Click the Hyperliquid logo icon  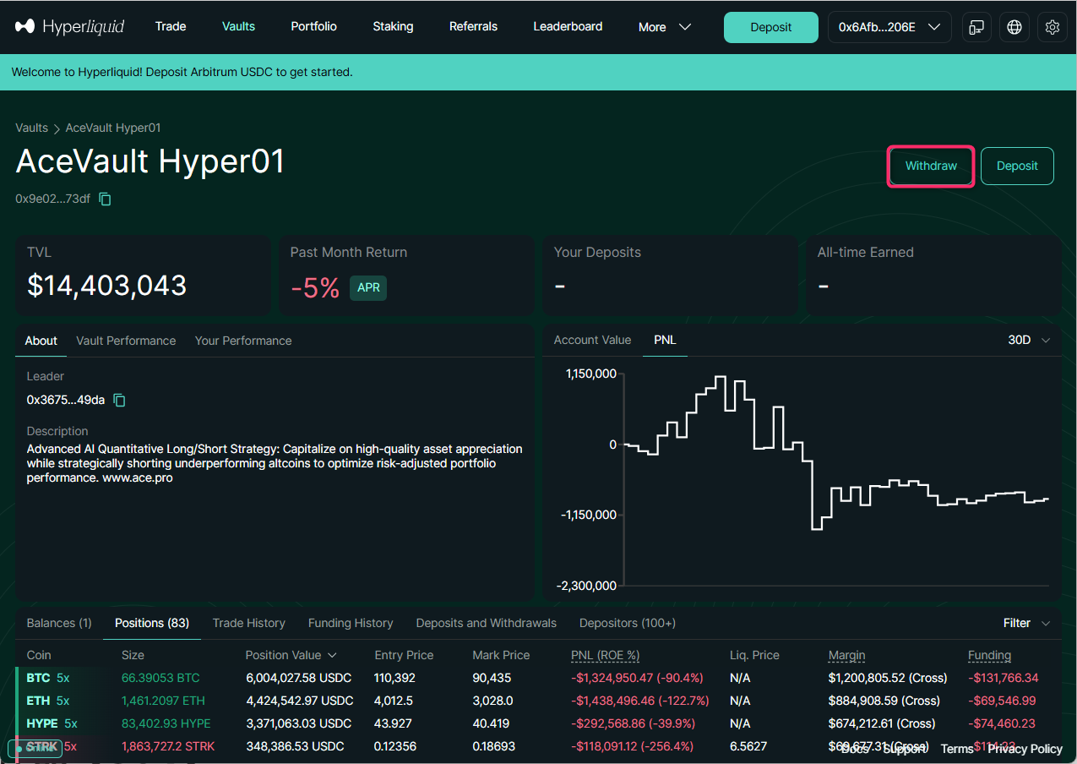coord(25,27)
